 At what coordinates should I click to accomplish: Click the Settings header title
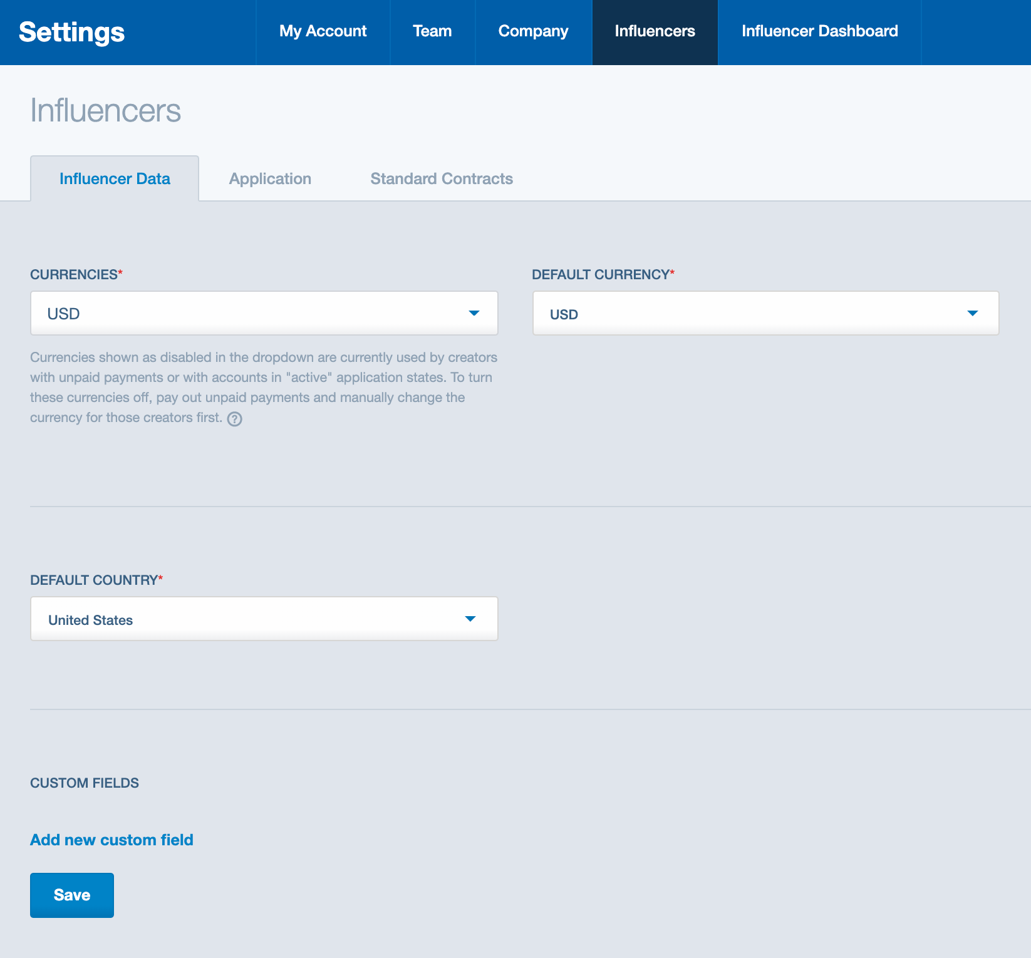(71, 32)
